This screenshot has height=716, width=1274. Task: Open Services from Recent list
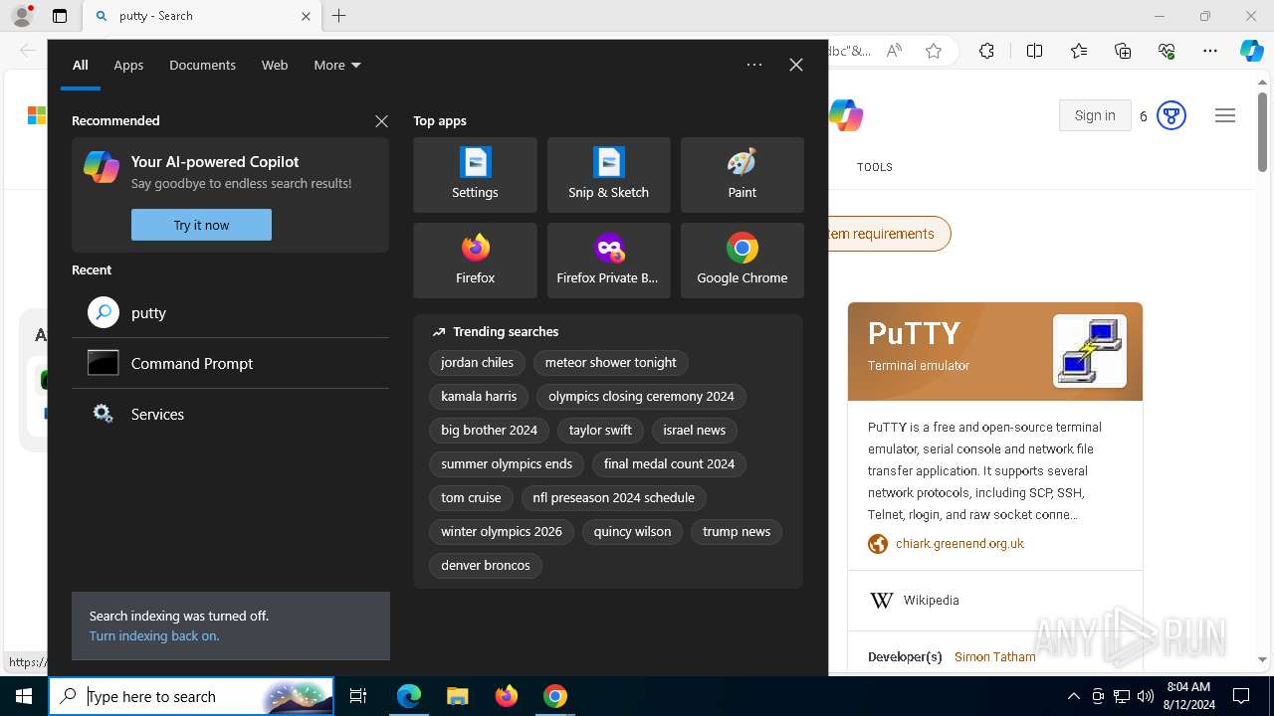coord(230,414)
